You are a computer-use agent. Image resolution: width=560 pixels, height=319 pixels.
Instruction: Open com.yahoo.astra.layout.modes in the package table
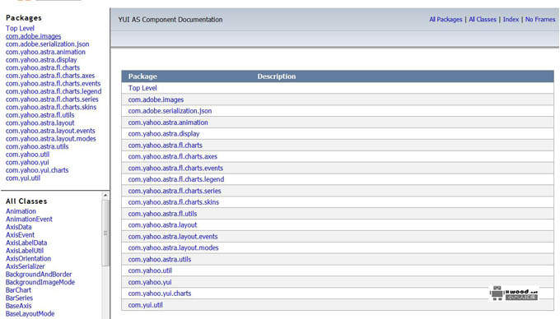173,247
